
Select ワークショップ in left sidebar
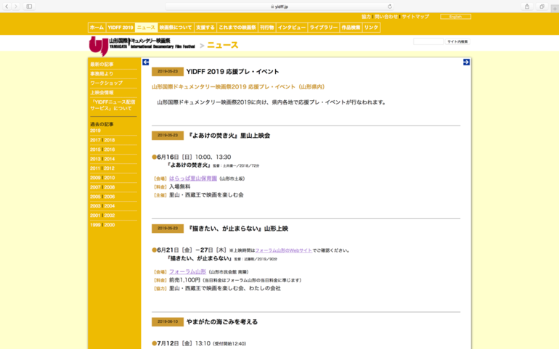[106, 83]
